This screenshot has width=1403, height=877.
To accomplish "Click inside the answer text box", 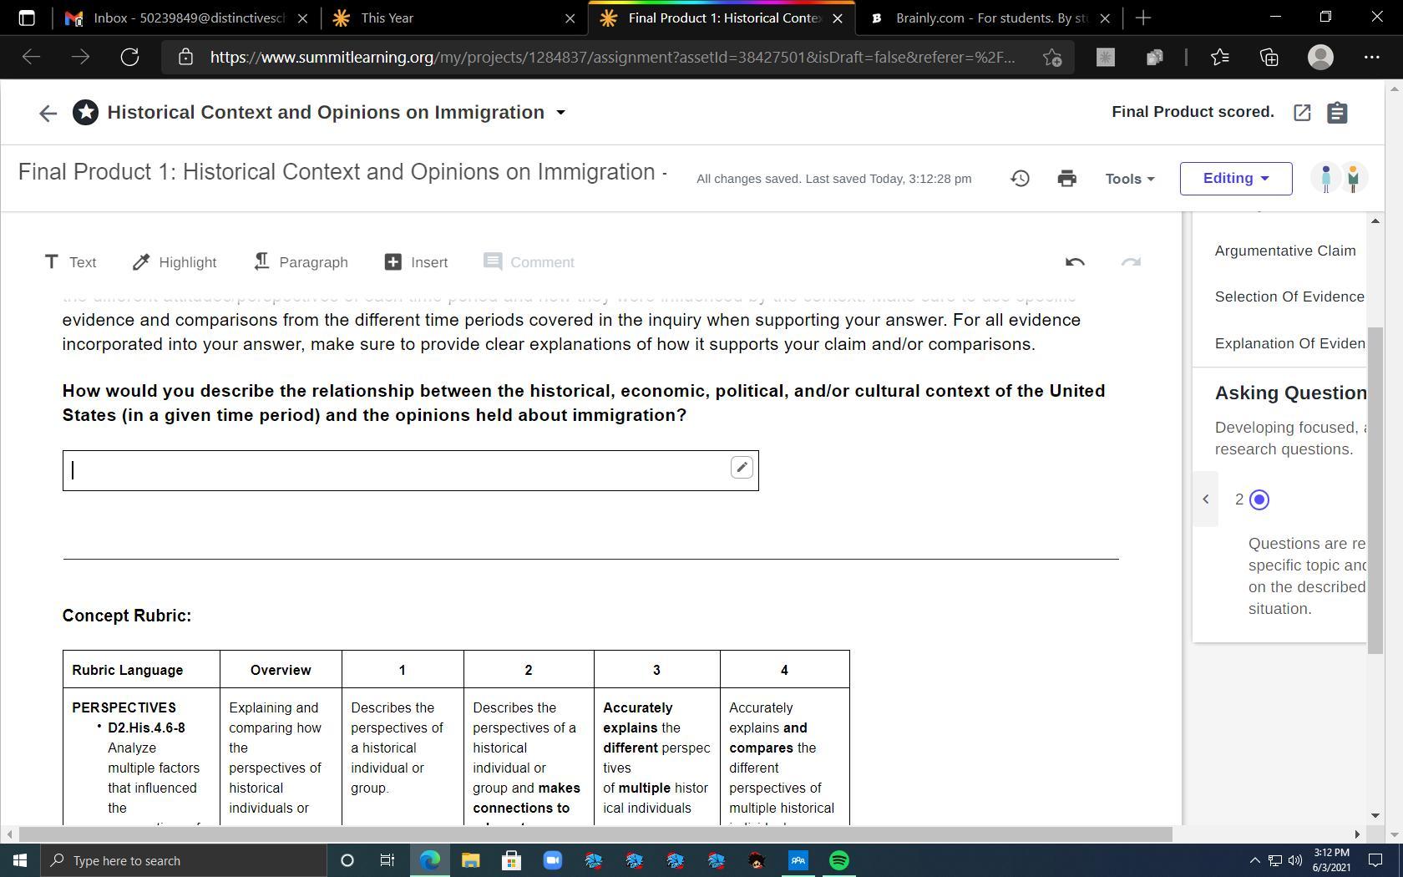I will pyautogui.click(x=410, y=470).
